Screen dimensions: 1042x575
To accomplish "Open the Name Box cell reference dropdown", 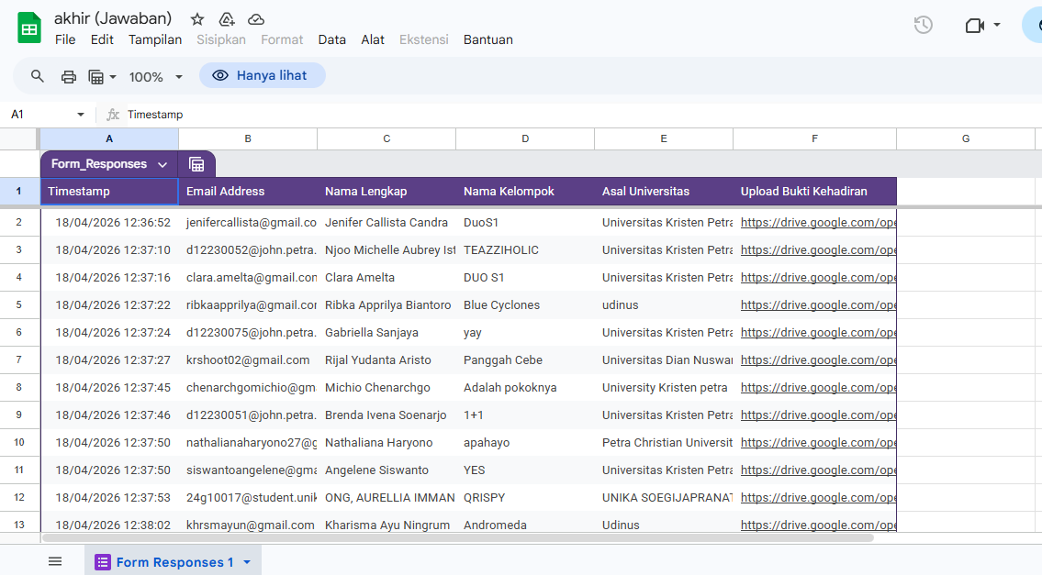I will (x=80, y=115).
